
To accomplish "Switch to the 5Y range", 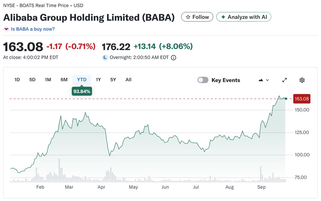I will (x=113, y=80).
